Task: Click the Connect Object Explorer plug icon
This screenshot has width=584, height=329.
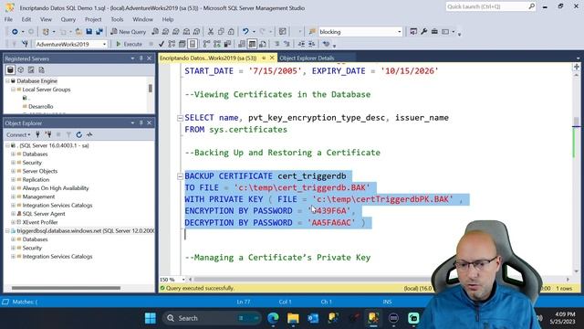Action: click(37, 134)
